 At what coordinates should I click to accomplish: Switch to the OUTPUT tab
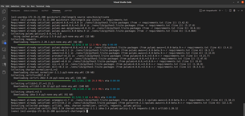point(45,11)
